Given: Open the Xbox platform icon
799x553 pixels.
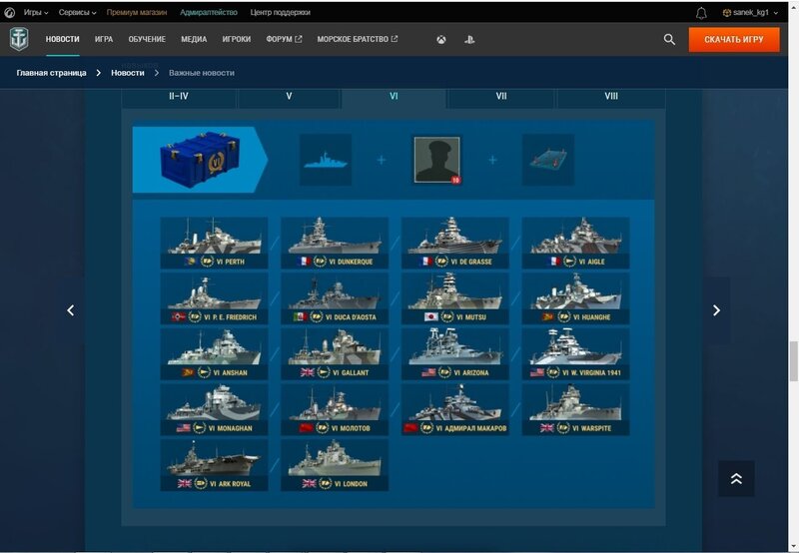Looking at the screenshot, I should pos(441,39).
